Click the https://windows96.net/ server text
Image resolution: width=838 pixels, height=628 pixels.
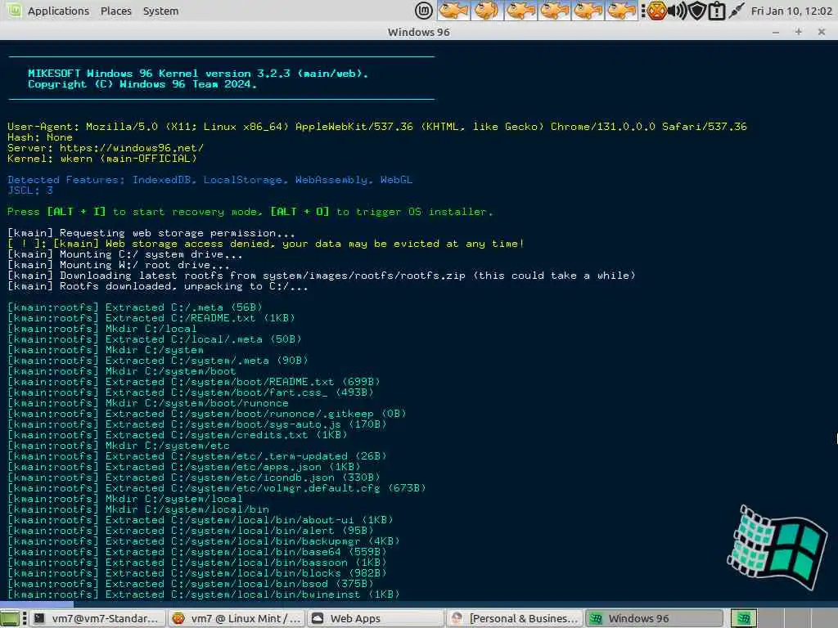tap(132, 148)
